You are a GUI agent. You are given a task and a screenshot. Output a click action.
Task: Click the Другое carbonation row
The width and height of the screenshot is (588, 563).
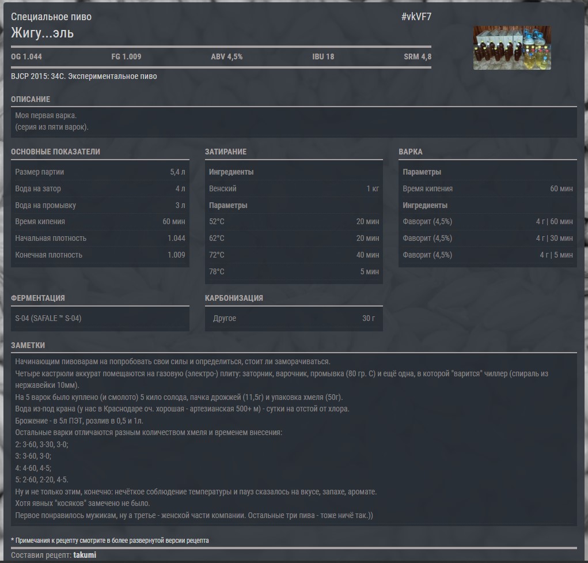(x=294, y=318)
